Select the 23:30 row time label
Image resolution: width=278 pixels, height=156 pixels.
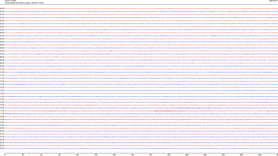pyautogui.click(x=2, y=148)
